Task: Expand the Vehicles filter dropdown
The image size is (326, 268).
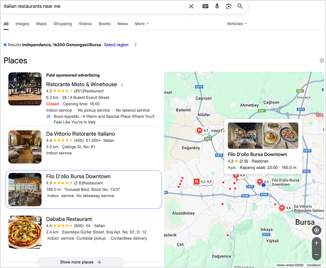Action: [x=236, y=24]
